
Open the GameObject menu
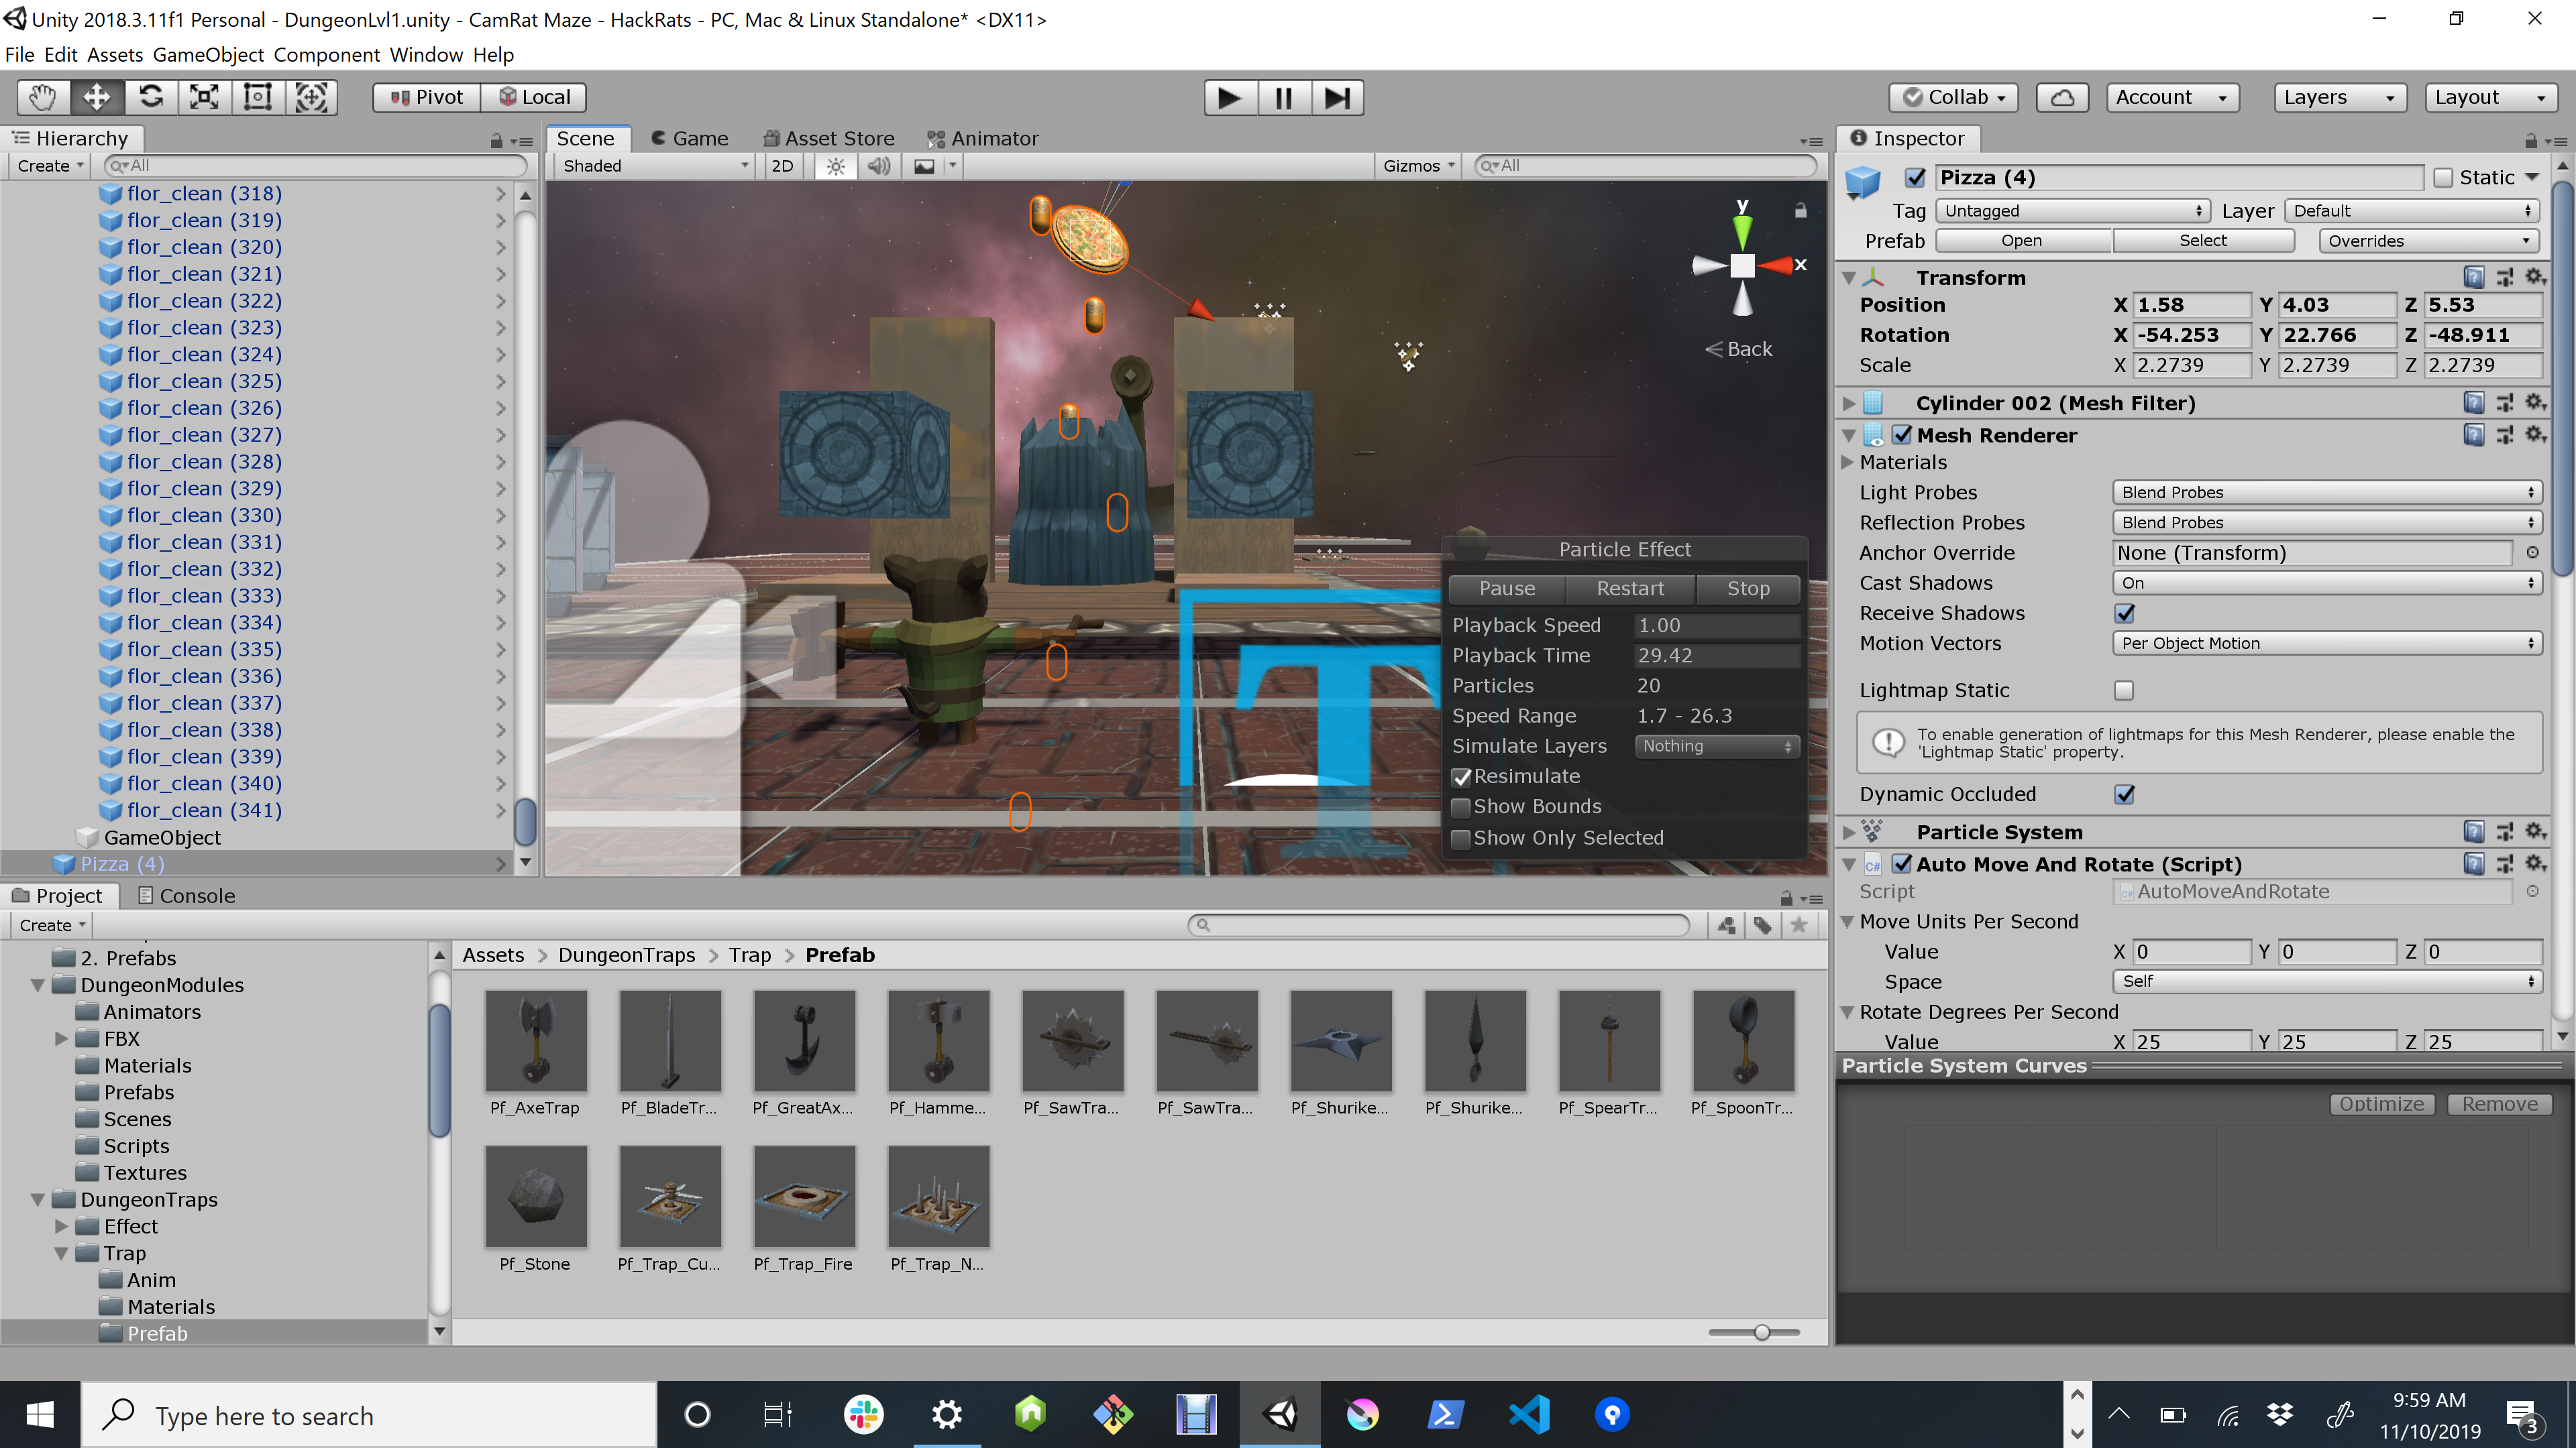click(x=208, y=55)
